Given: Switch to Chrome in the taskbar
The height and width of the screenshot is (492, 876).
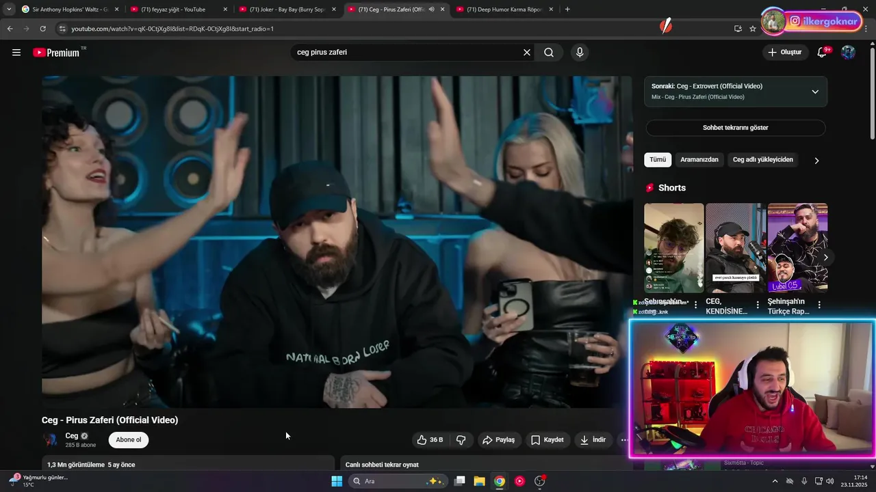Looking at the screenshot, I should tap(500, 481).
